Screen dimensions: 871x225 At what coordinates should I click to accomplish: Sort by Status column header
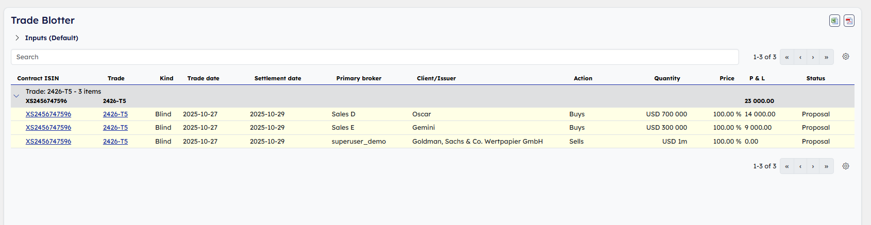coord(815,78)
